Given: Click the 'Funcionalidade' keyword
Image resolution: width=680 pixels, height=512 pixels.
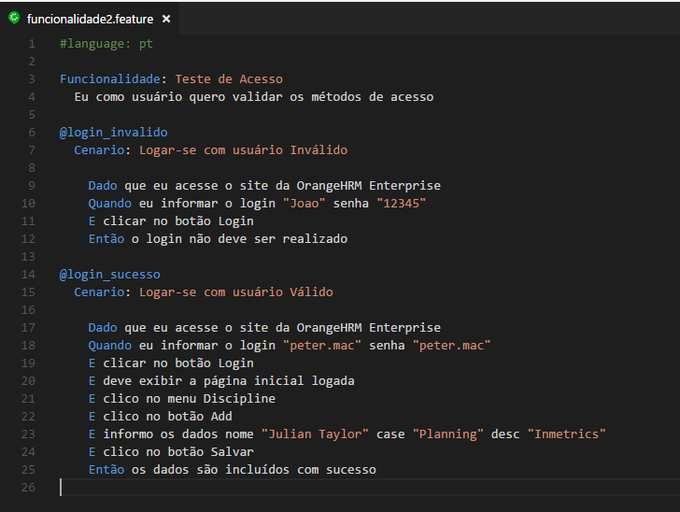Looking at the screenshot, I should coord(110,79).
